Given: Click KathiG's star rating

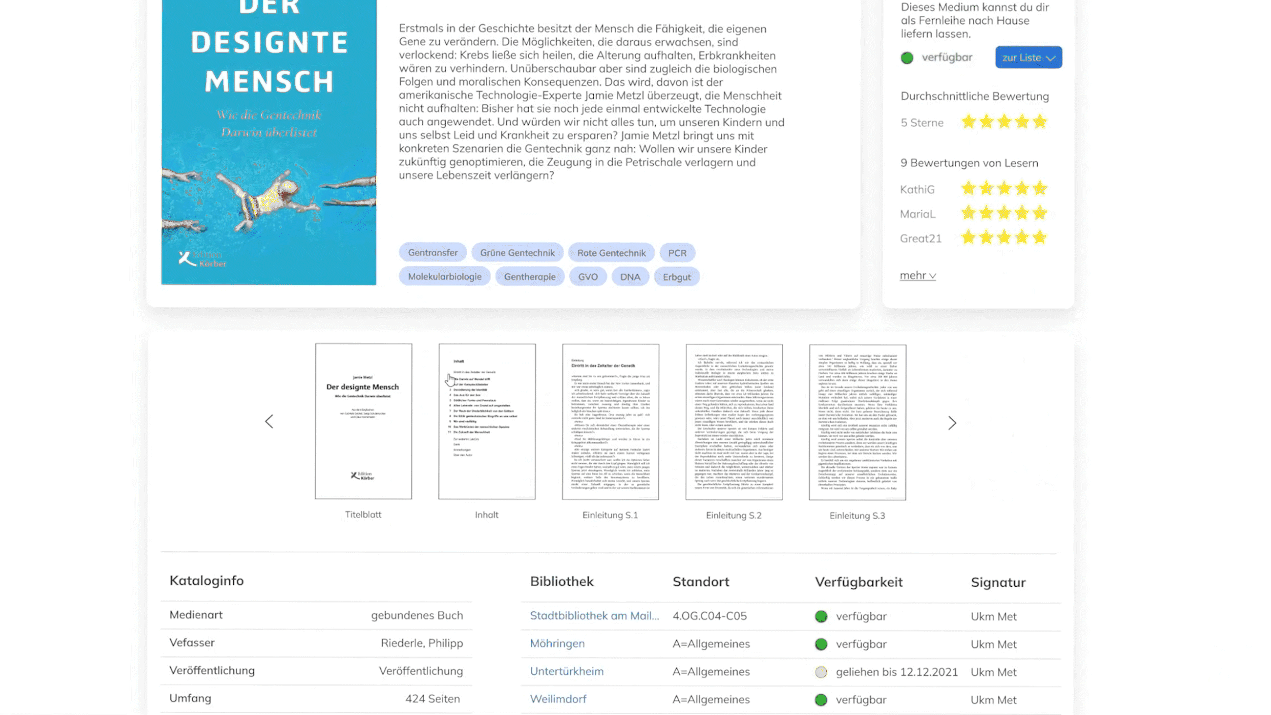Looking at the screenshot, I should pos(1004,189).
